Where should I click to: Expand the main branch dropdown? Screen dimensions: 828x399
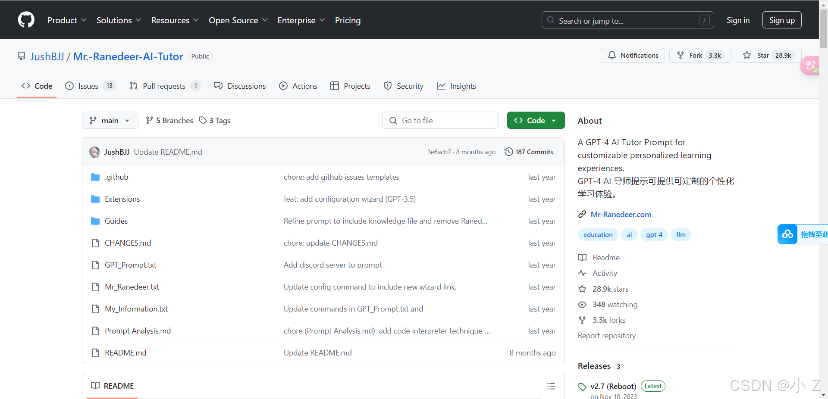(x=110, y=121)
